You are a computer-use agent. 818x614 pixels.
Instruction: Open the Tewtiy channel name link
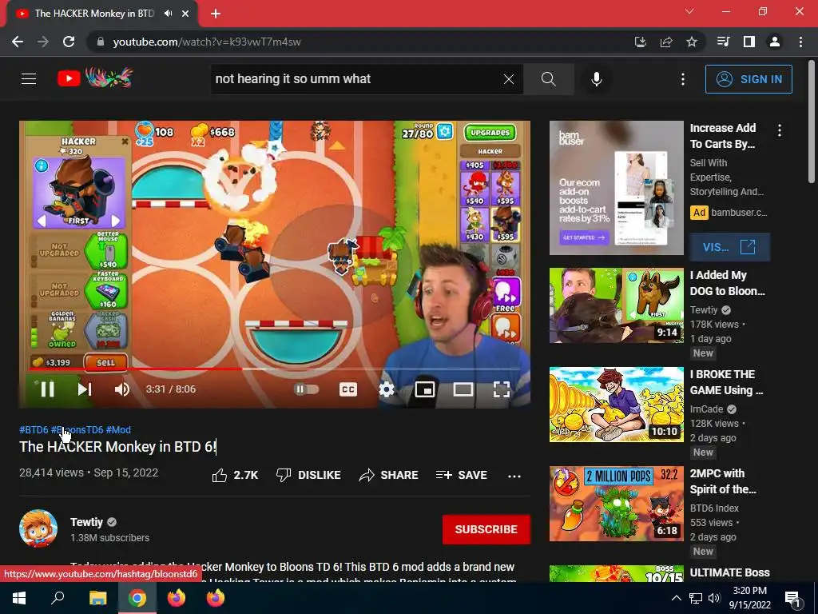86,522
